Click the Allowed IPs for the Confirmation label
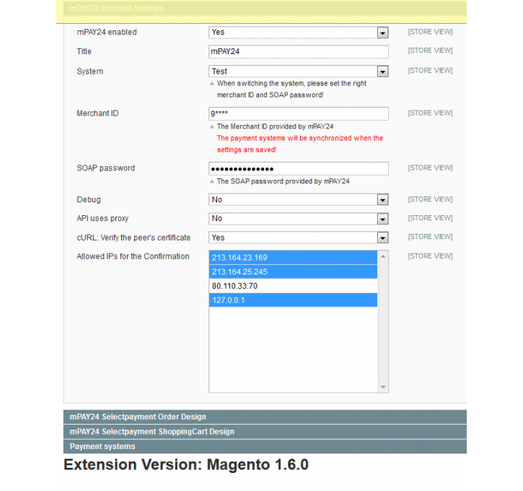 point(133,256)
